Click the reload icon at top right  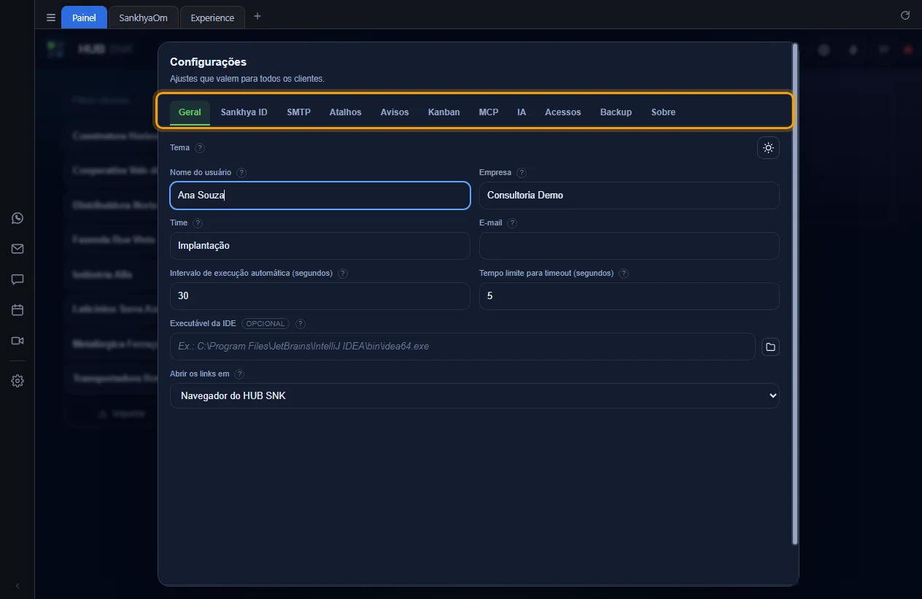(905, 15)
